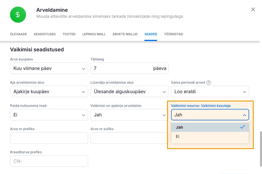Open the Seadistused tab
Screen dimensions: 262x174
45,34
